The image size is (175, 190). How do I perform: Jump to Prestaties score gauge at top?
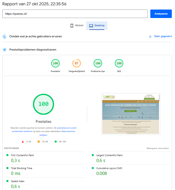coord(55,64)
